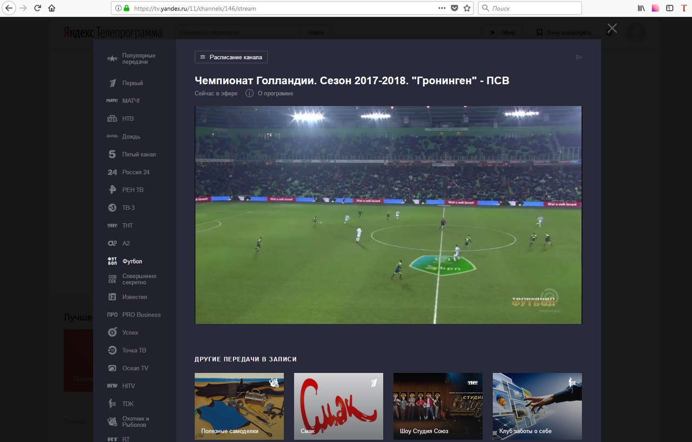
Task: Switch to the ТВ-3 channel
Action: 122,208
